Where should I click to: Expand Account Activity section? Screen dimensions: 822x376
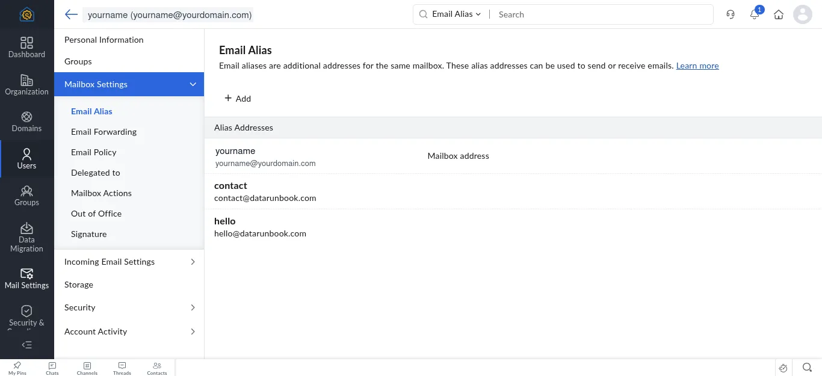pos(129,331)
